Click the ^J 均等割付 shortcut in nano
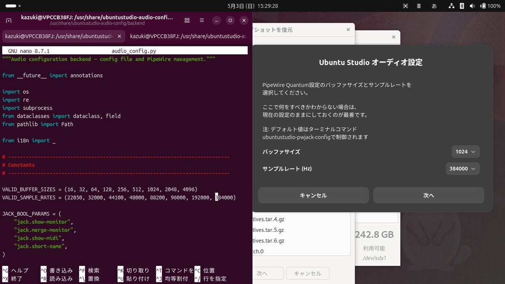Image resolution: width=505 pixels, height=284 pixels. [172, 279]
